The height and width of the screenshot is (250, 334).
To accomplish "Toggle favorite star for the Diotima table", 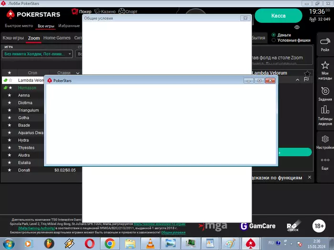I will point(10,103).
